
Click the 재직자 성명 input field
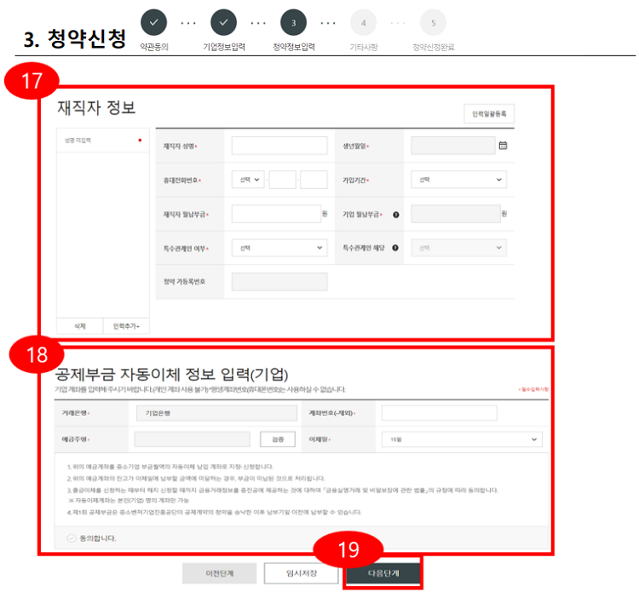279,146
